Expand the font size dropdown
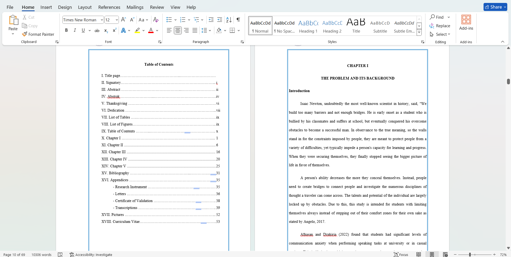The image size is (511, 257). [x=117, y=20]
